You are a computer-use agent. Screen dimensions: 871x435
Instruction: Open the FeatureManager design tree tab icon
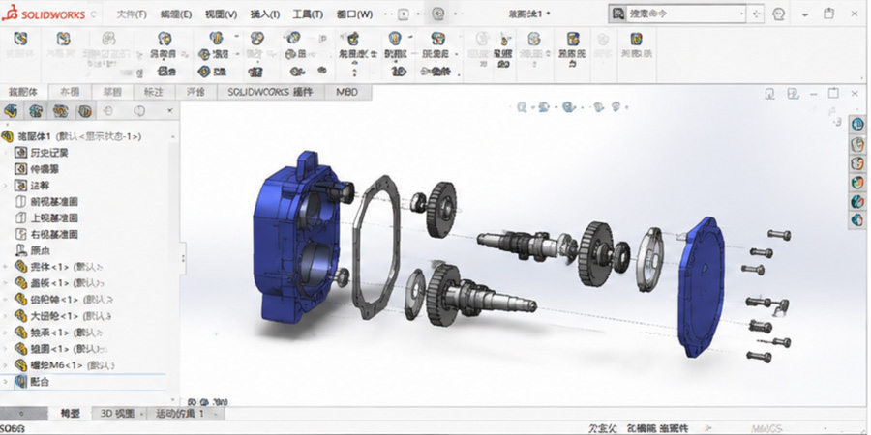pos(11,111)
